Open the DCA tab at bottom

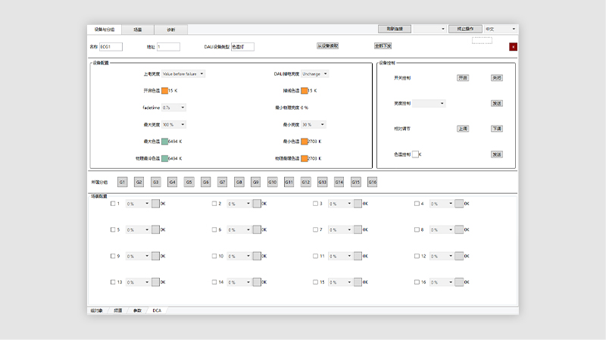pos(156,310)
